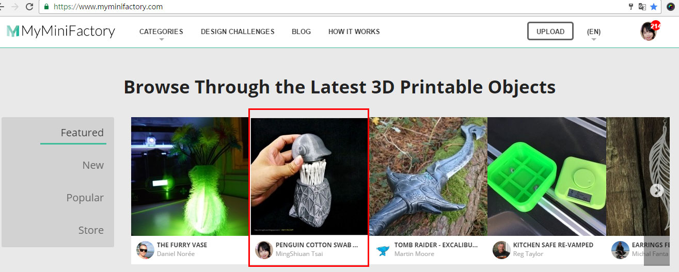Viewport: 679px width, 272px height.
Task: Click the Upload button
Action: [x=550, y=31]
